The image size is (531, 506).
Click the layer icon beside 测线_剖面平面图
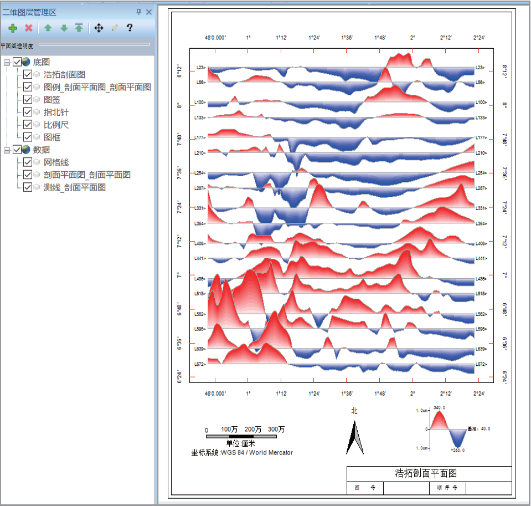pos(37,187)
